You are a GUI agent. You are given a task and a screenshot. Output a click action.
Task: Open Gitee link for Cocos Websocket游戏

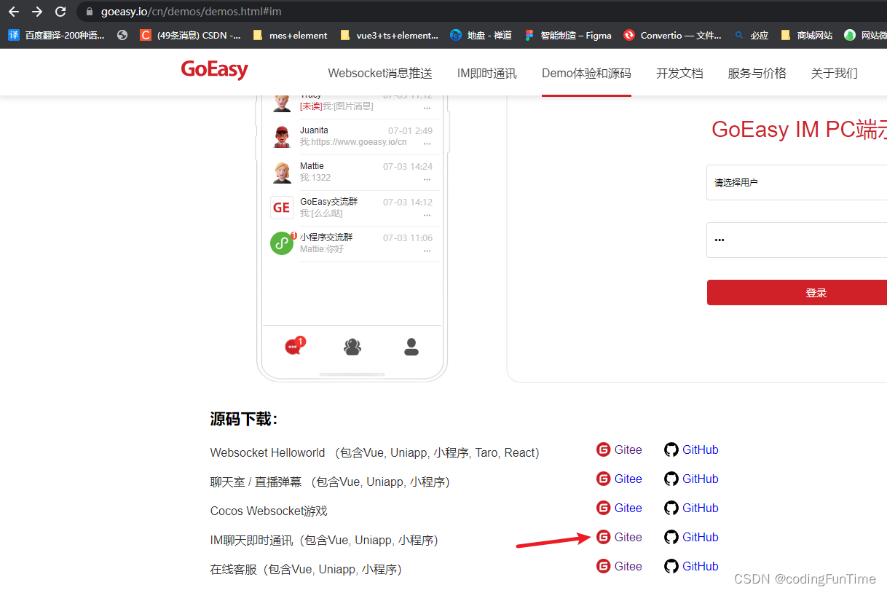click(620, 508)
